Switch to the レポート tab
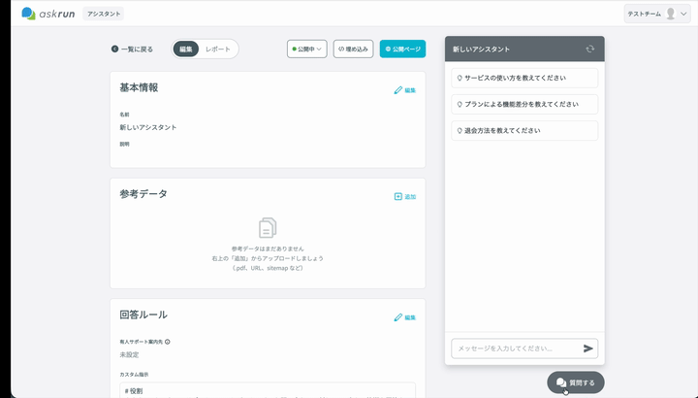This screenshot has width=698, height=398. [218, 50]
